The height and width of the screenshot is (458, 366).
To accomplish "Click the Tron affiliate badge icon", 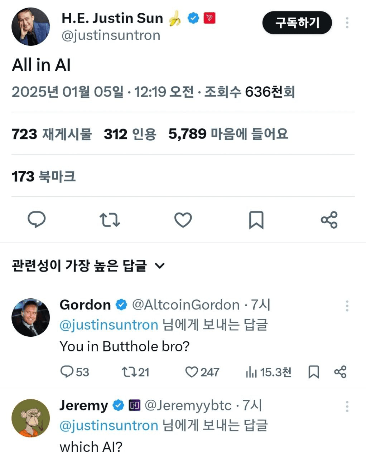I will click(x=210, y=18).
